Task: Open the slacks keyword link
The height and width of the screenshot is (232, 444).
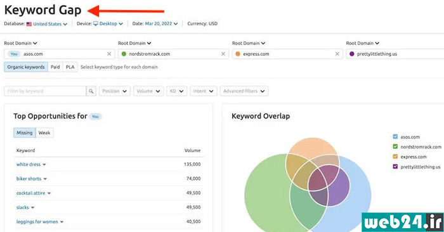Action: [x=22, y=207]
